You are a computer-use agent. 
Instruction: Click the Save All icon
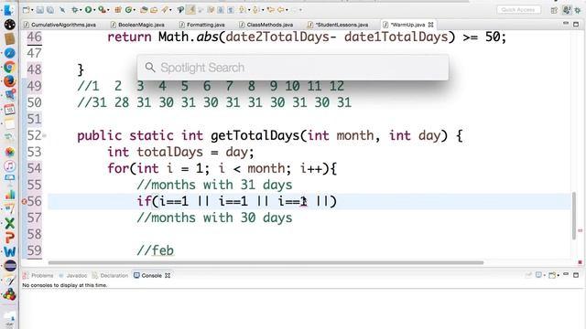tap(50, 10)
